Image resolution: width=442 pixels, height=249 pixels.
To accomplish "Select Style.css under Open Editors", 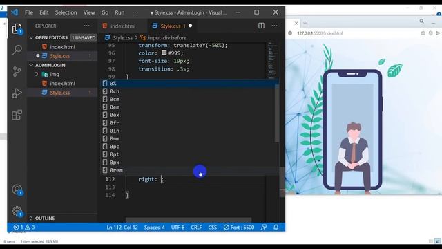I will pyautogui.click(x=62, y=56).
